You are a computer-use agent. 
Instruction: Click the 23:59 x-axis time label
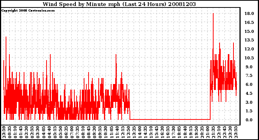click(x=4, y=132)
